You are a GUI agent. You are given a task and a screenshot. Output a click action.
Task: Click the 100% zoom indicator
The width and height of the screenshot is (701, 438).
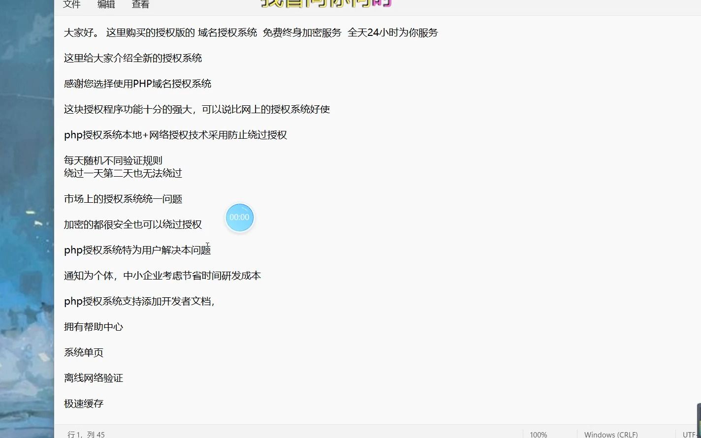coord(538,434)
